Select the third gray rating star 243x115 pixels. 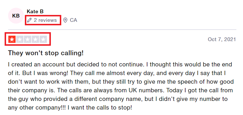point(27,39)
